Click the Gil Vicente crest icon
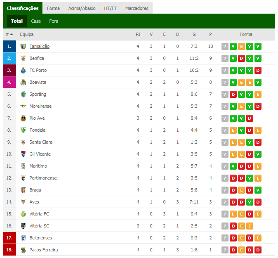This screenshot has height=258, width=278. point(23,154)
